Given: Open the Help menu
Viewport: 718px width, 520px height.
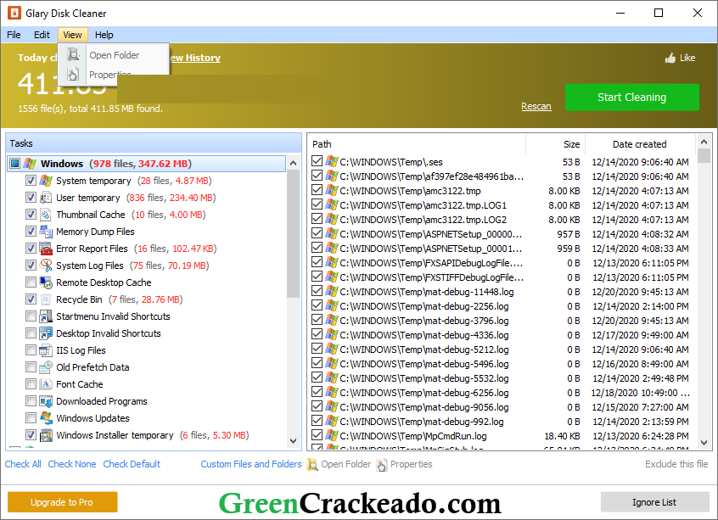Looking at the screenshot, I should 104,35.
